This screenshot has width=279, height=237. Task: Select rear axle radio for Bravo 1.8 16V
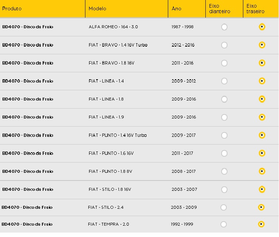pyautogui.click(x=262, y=63)
